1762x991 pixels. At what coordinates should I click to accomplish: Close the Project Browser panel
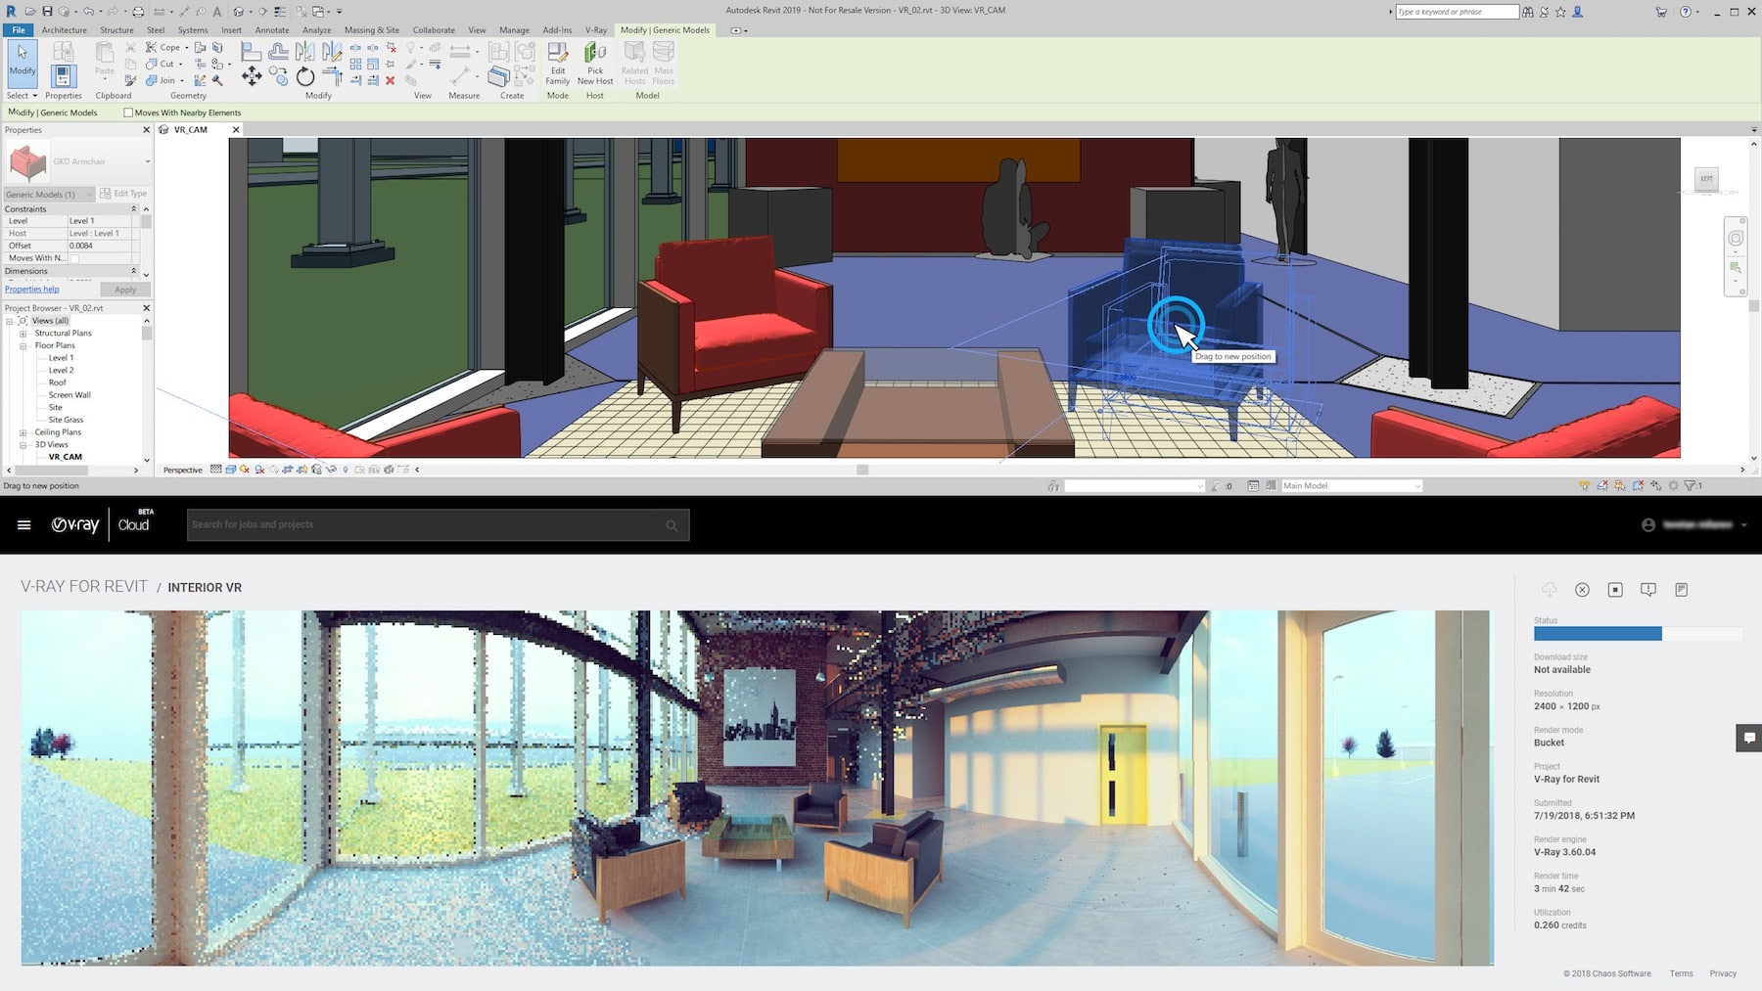(x=147, y=308)
